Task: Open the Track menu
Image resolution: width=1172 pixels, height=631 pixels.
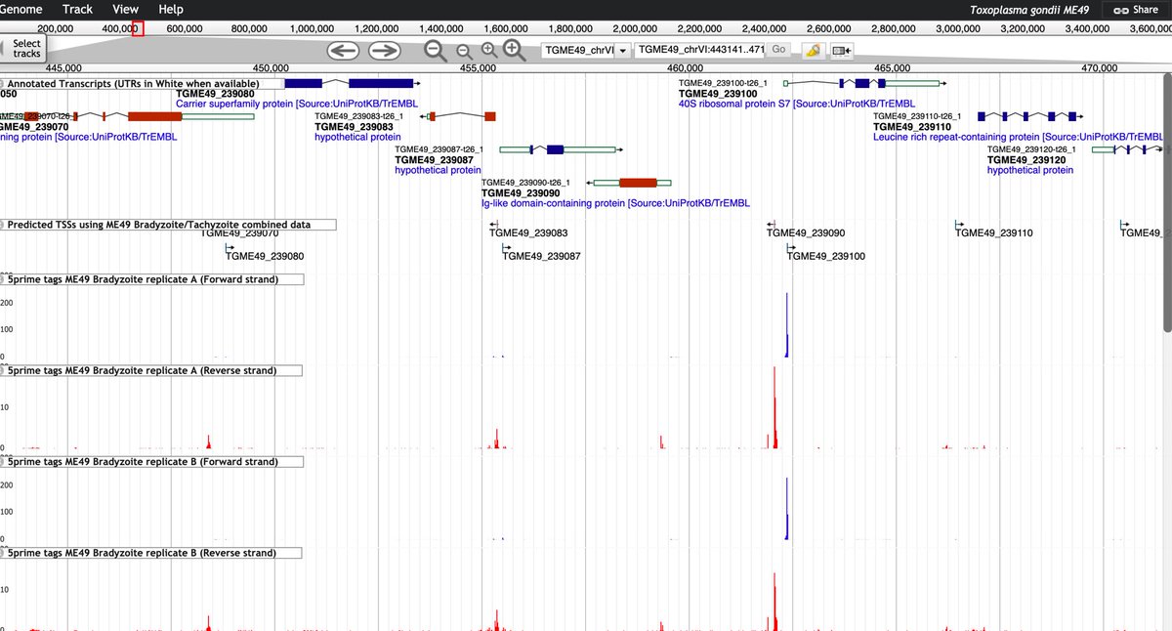Action: (x=76, y=9)
